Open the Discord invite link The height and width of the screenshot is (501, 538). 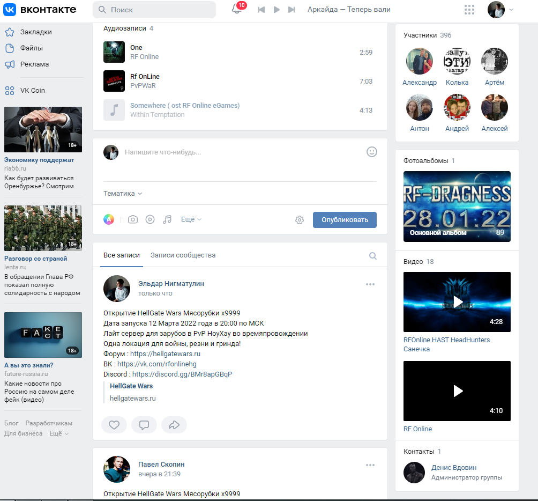point(182,374)
